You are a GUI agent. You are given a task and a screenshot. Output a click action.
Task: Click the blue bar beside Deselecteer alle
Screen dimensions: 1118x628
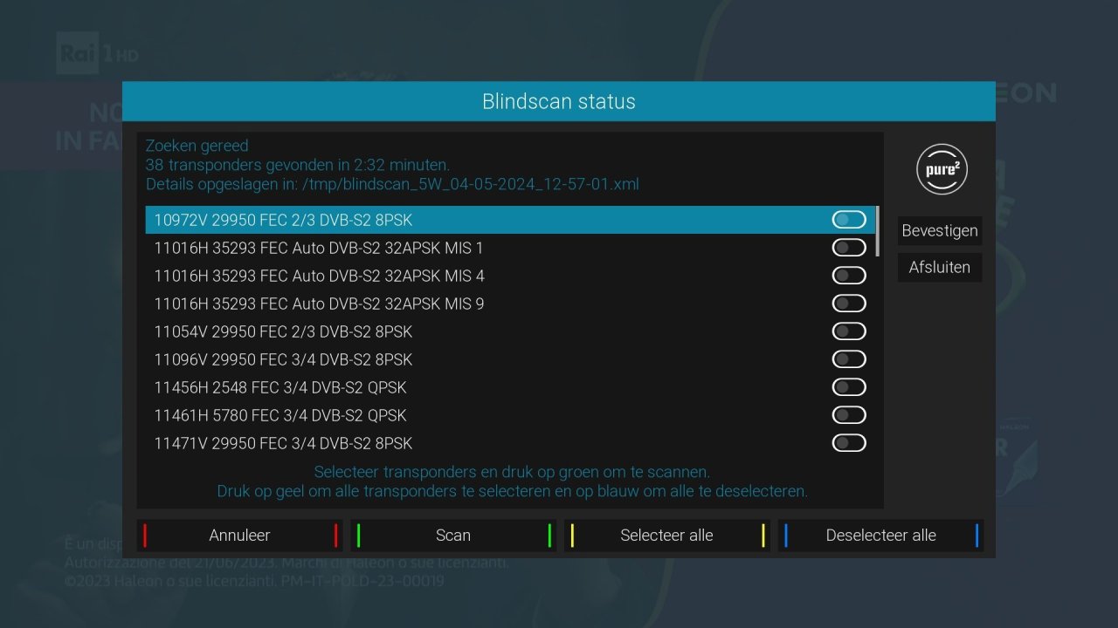pos(786,535)
